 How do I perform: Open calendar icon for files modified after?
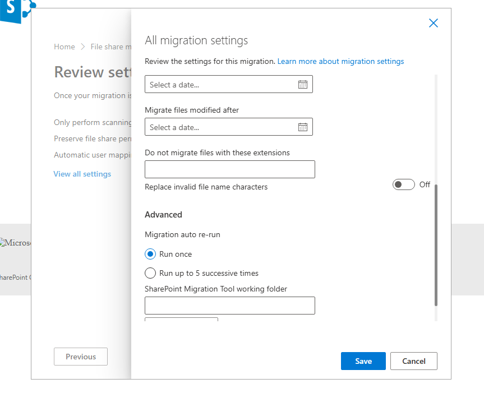[x=302, y=127]
